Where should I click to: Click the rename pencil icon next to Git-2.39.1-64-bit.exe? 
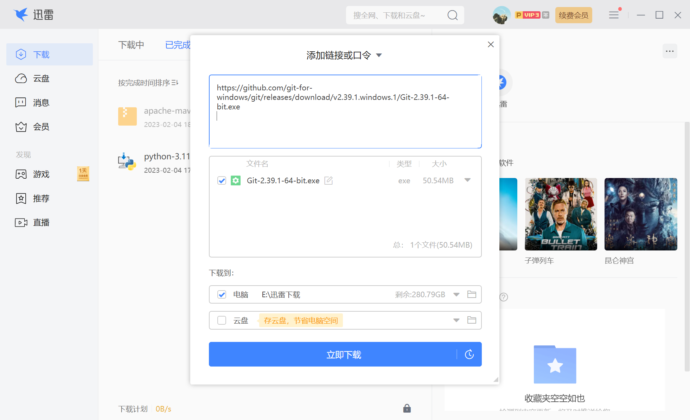pos(328,180)
